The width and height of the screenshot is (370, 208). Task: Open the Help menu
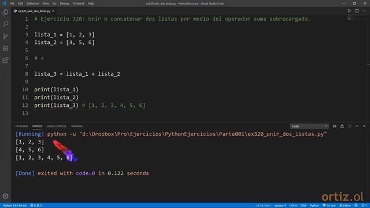pyautogui.click(x=91, y=3)
